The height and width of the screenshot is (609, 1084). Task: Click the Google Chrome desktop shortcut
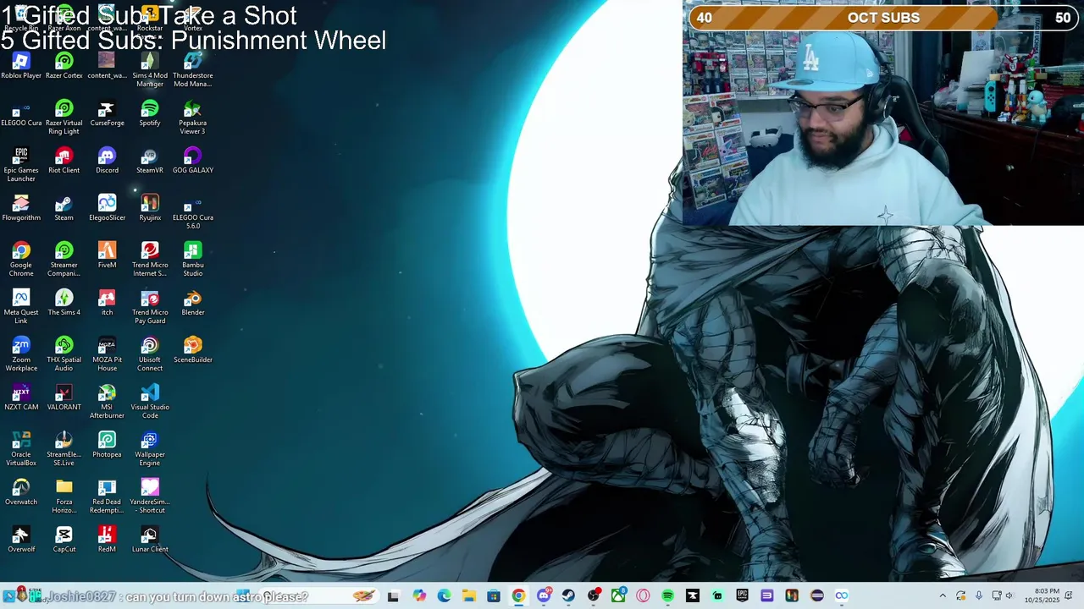pos(21,260)
